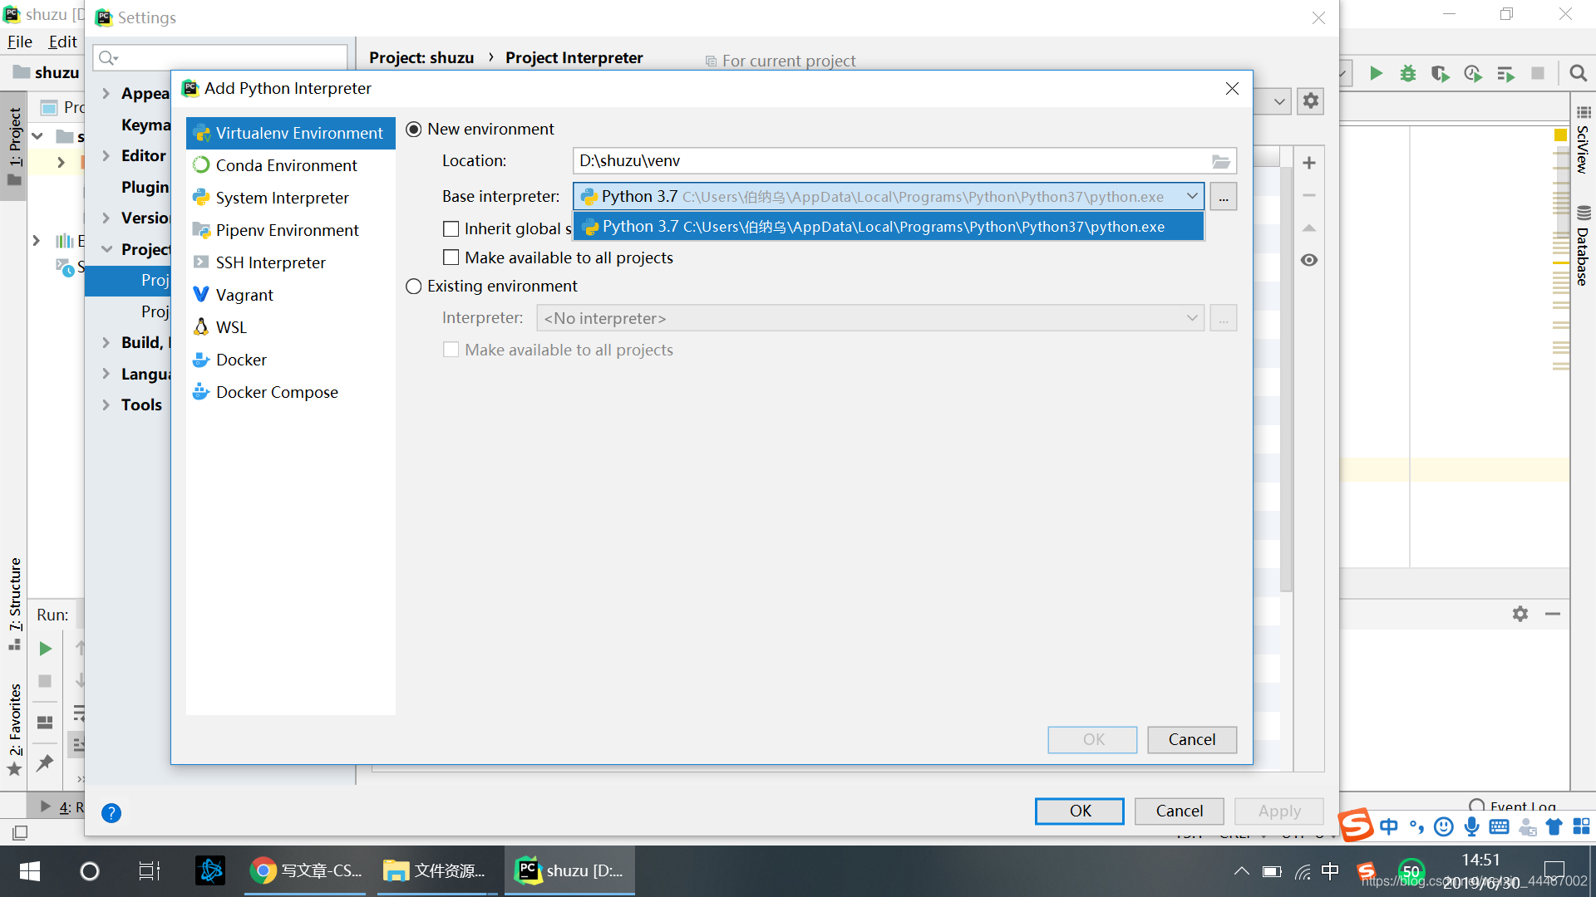Select Conda Environment in the list

[x=286, y=165]
